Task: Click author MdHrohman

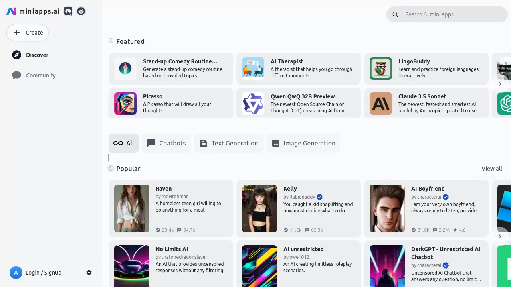Action: pyautogui.click(x=175, y=196)
